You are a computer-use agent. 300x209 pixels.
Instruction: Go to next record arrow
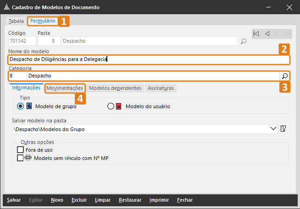point(276,34)
